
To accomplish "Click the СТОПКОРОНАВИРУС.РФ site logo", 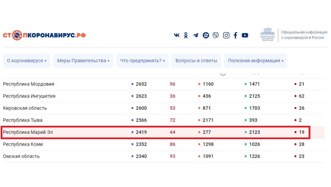I will click(x=44, y=35).
